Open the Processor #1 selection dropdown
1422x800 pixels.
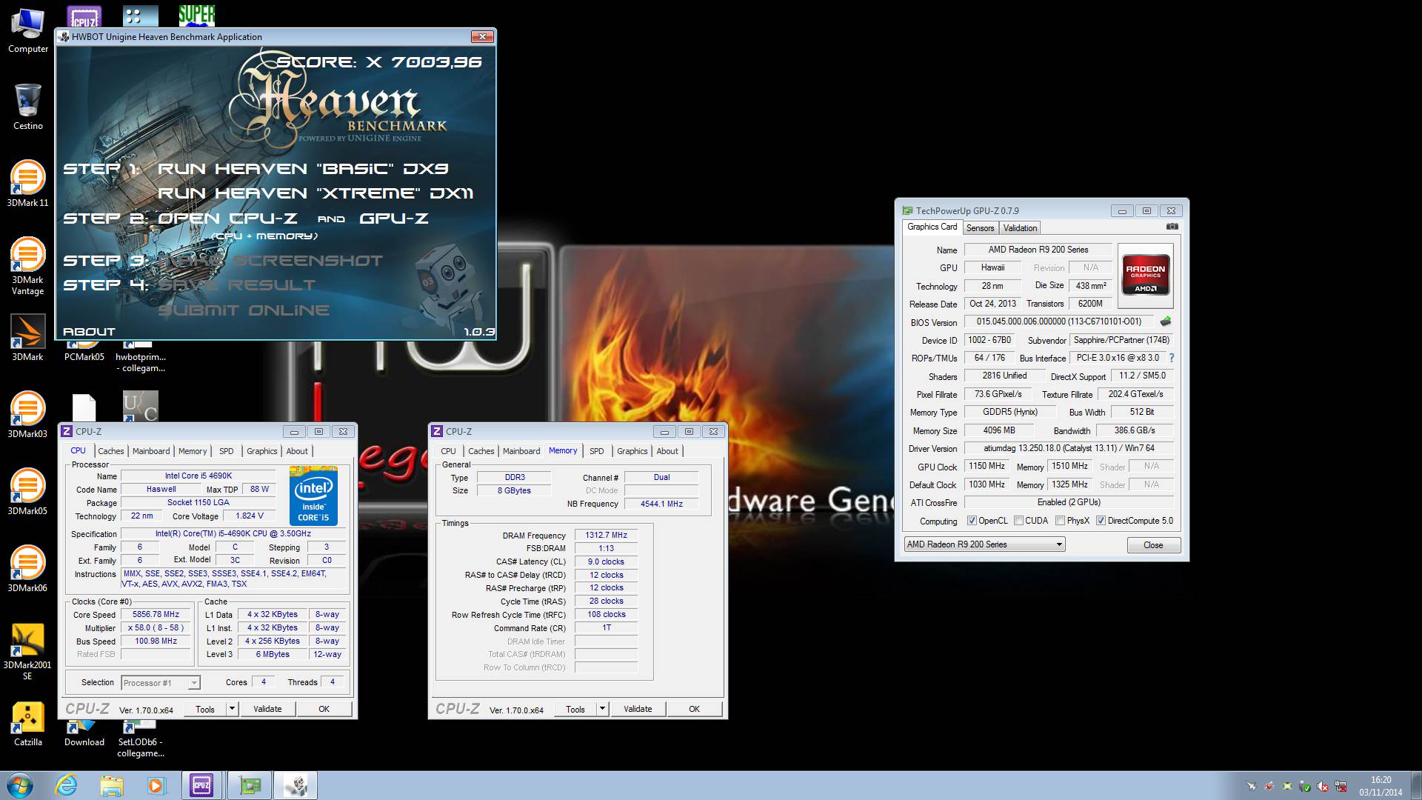tap(161, 683)
